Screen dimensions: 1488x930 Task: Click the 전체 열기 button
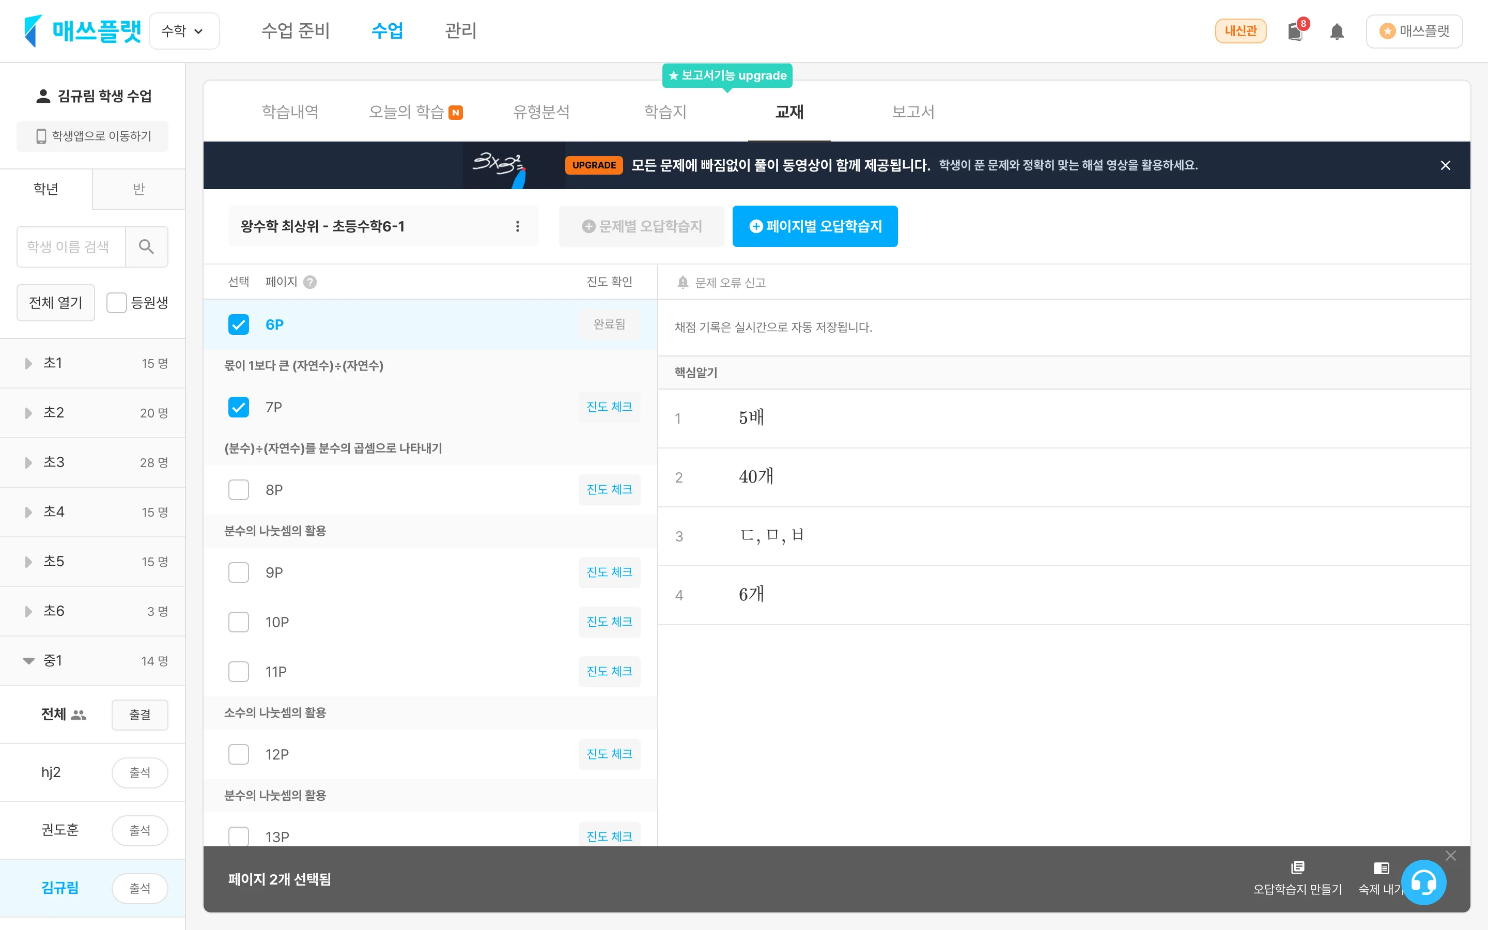click(x=56, y=303)
